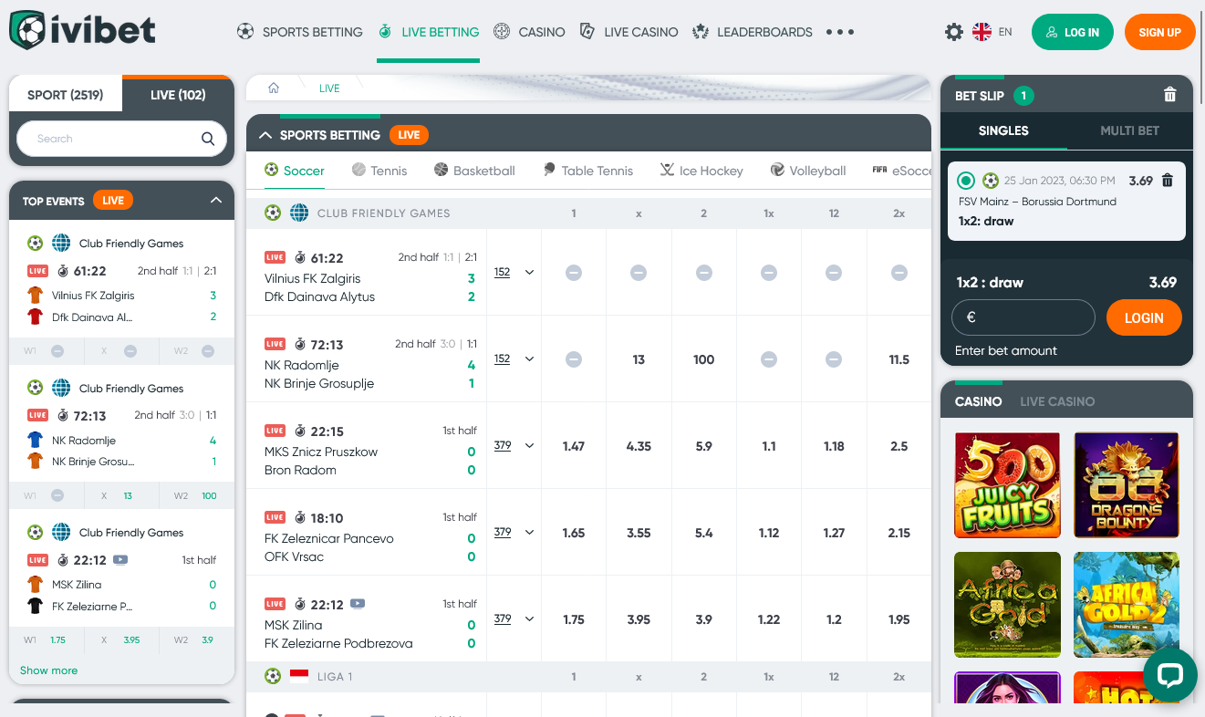Select odds 5.4 for OFK Vrsac win
Screen dimensions: 1205x717
pos(703,533)
